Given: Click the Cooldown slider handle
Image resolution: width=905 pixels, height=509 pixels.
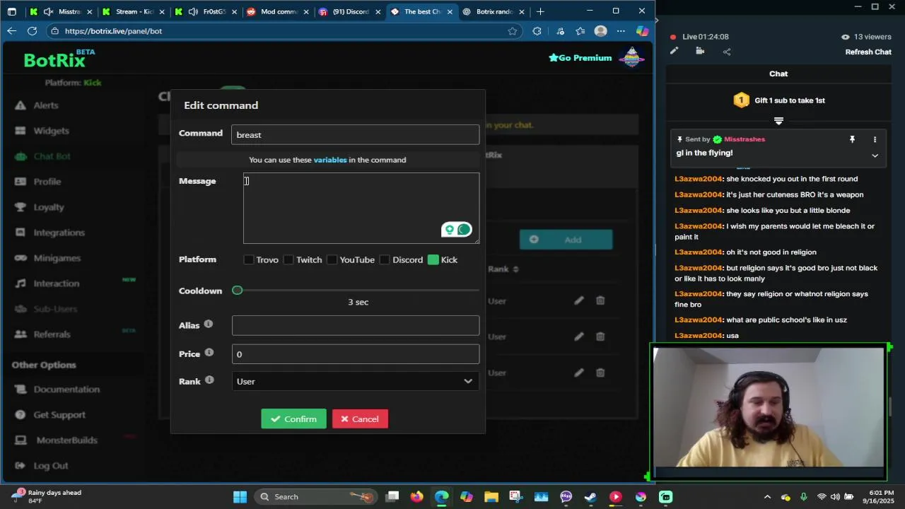Looking at the screenshot, I should click(x=238, y=291).
